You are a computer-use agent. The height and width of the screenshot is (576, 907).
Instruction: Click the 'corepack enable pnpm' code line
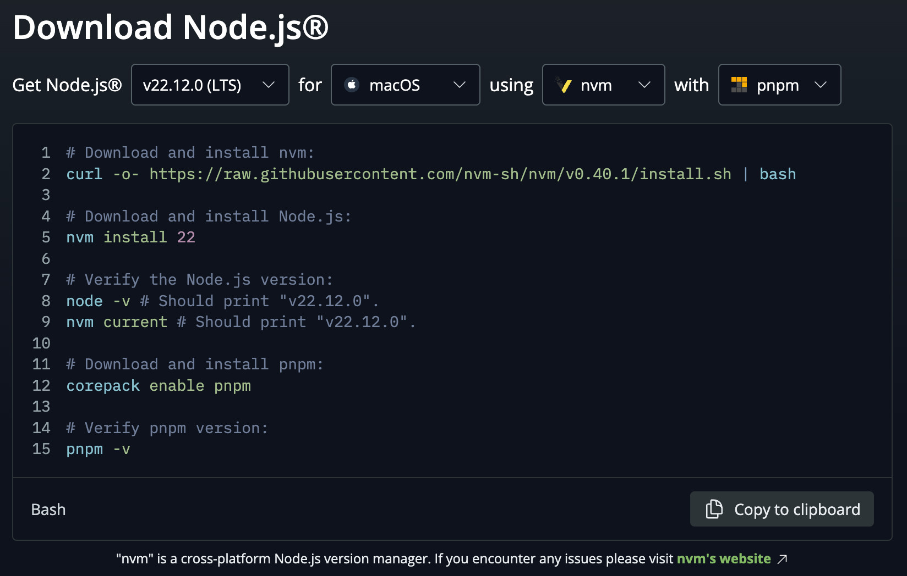[x=159, y=385]
